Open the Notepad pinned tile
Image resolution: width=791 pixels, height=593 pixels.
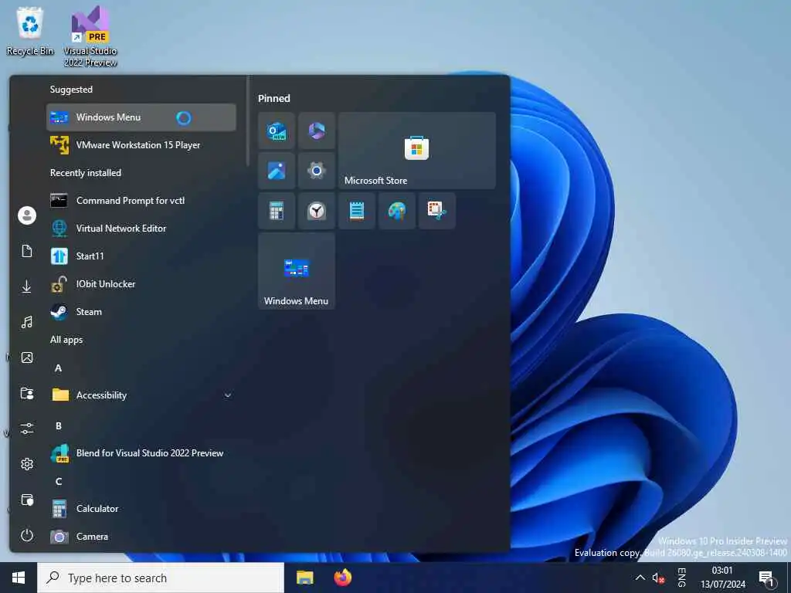pos(357,211)
